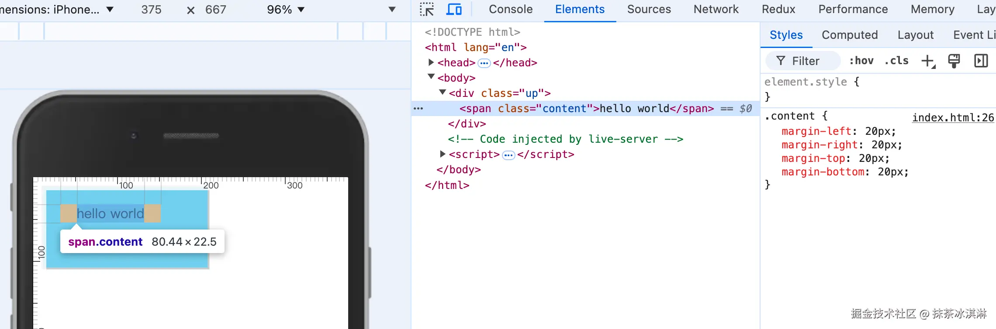Viewport: 996px width, 329px height.
Task: Click the ellipsis badge in script tag
Action: tap(508, 155)
